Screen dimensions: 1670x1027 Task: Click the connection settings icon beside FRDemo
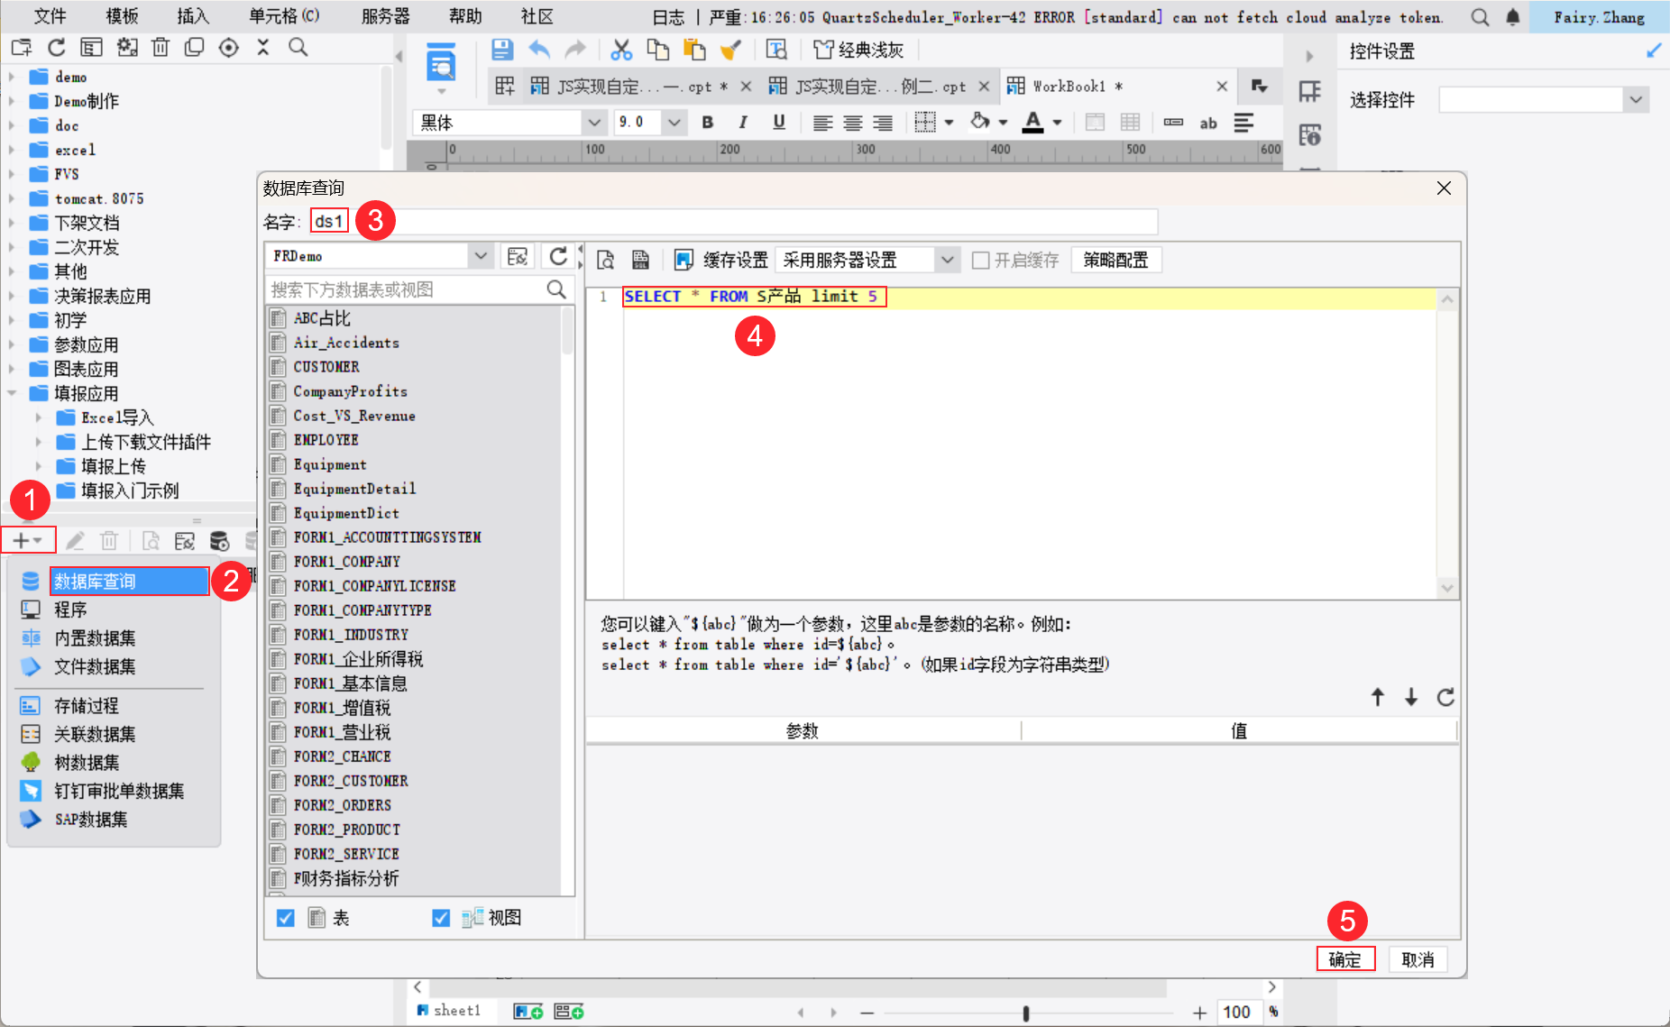click(x=518, y=256)
